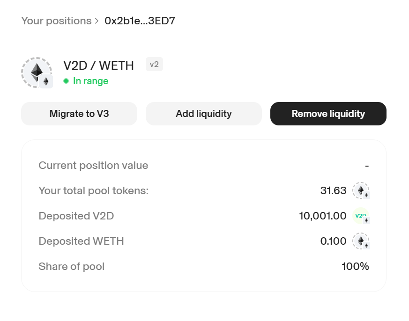Open Add liquidity
Viewport: 409px width, 321px height.
204,114
